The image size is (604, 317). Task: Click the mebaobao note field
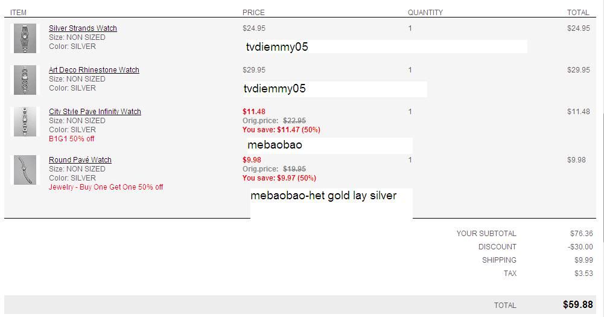click(329, 146)
